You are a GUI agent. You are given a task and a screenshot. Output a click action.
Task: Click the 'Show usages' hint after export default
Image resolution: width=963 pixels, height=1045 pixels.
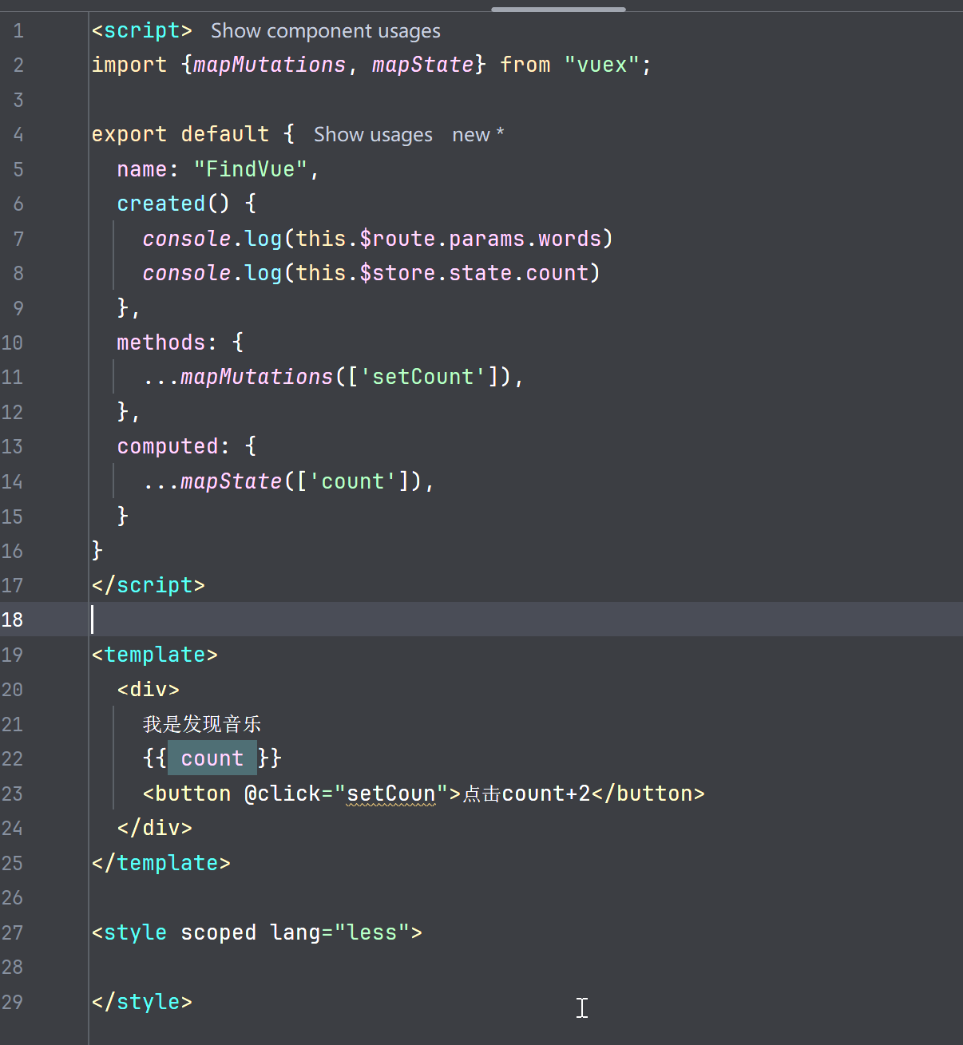tap(373, 135)
